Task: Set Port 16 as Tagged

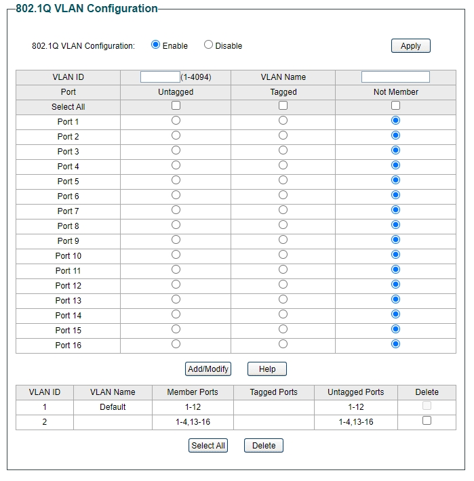Action: click(x=283, y=344)
